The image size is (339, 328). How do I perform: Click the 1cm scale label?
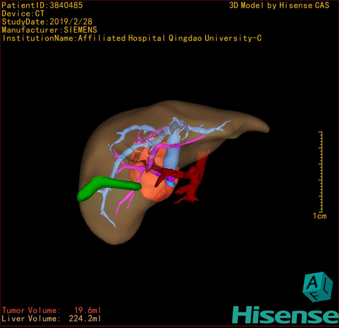click(319, 216)
